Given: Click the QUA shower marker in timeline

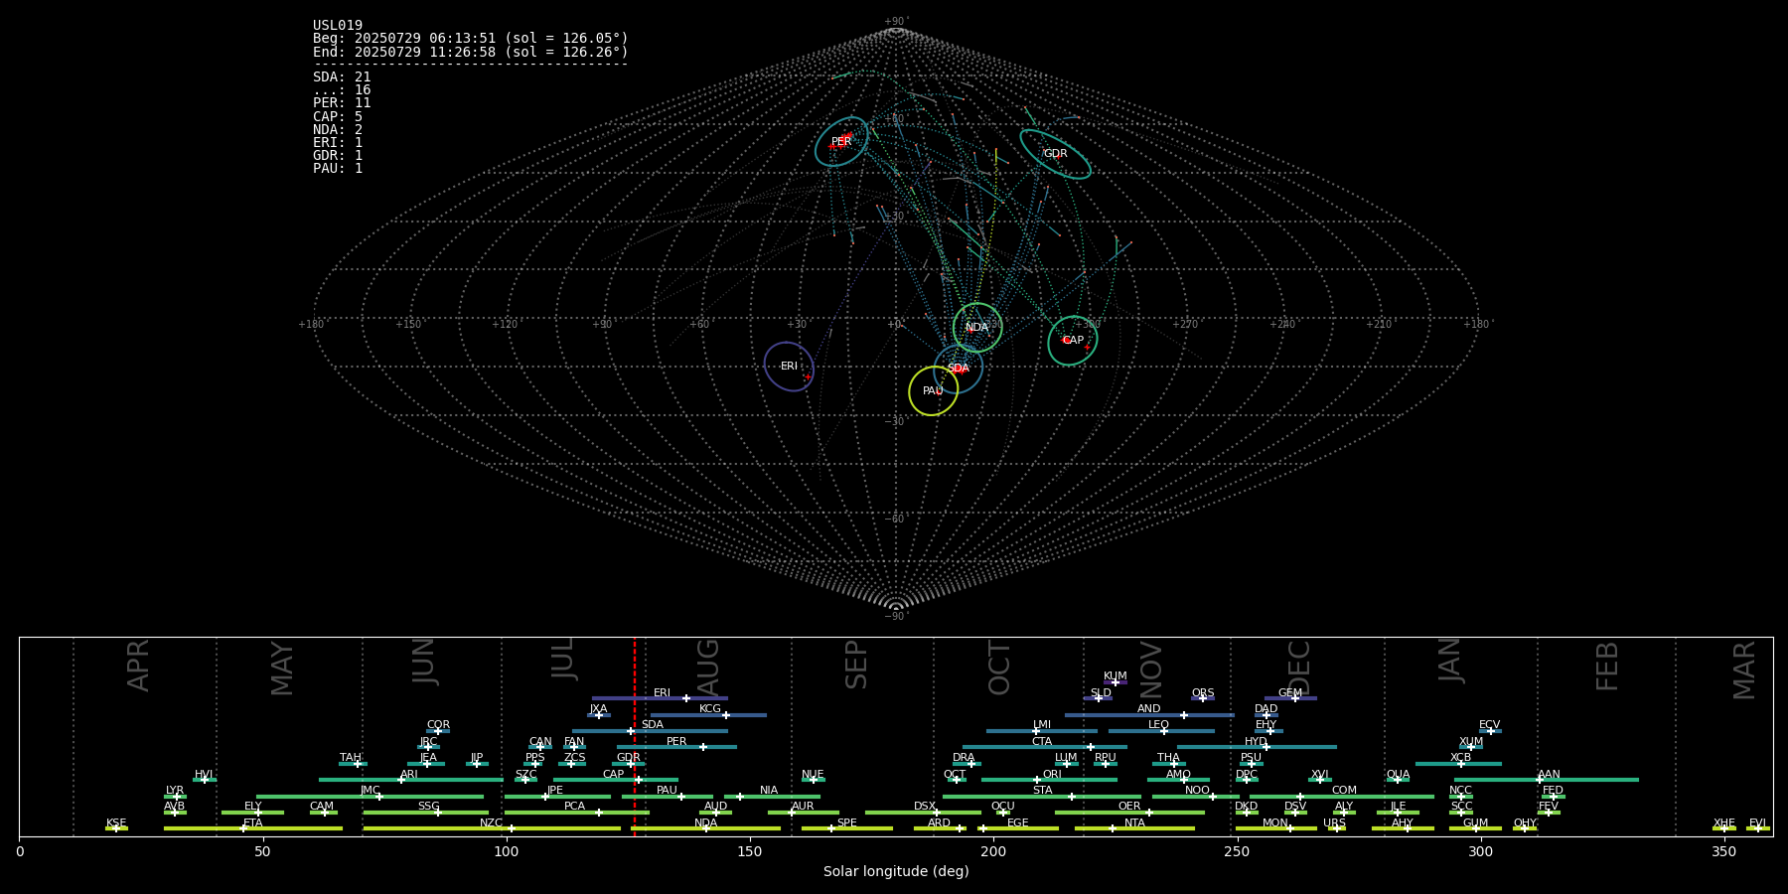Looking at the screenshot, I should point(1398,780).
